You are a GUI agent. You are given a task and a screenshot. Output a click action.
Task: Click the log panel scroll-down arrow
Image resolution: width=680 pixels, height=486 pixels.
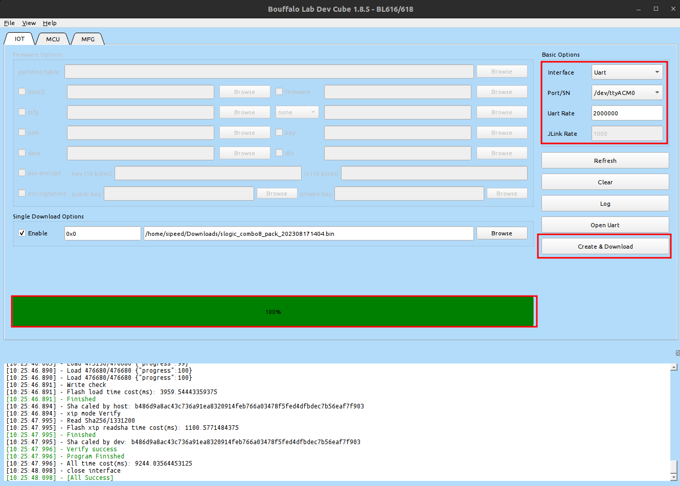[674, 477]
